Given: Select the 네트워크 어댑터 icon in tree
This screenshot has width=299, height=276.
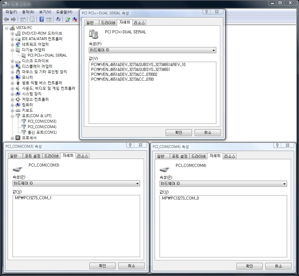Looking at the screenshot, I should pos(18,44).
